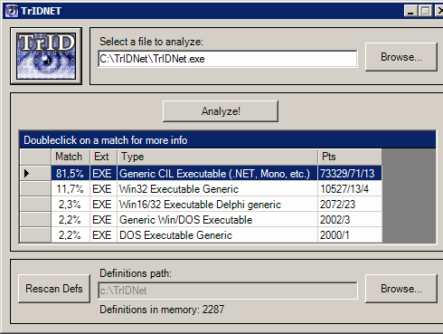This screenshot has height=334, width=443.
Task: Click row header of Win32 Executable Generic
Action: point(35,189)
